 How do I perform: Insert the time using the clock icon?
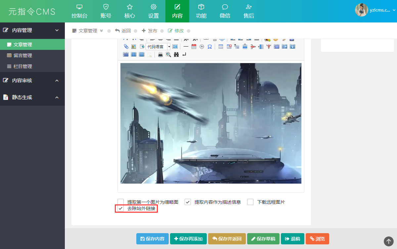202,47
